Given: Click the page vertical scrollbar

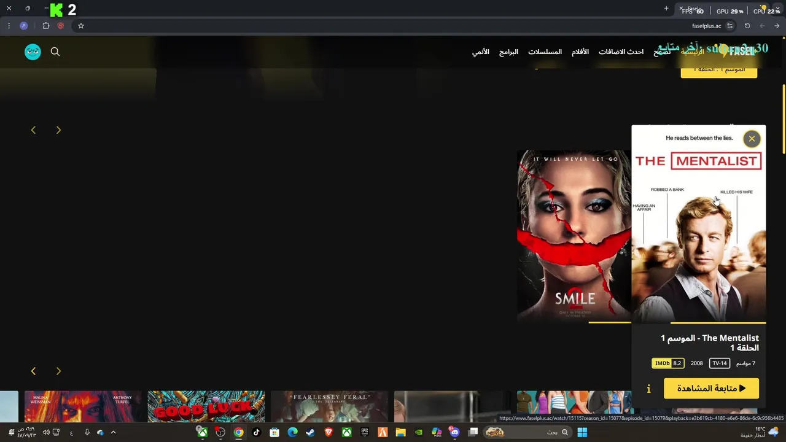Looking at the screenshot, I should (x=784, y=120).
